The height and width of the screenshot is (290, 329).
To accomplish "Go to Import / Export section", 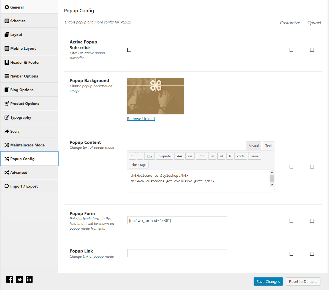I will [x=29, y=186].
